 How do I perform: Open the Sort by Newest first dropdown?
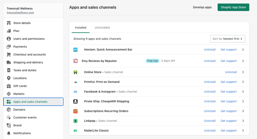(227, 39)
